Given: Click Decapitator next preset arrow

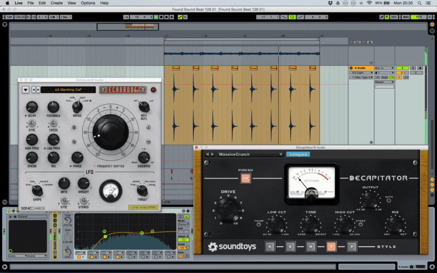Looking at the screenshot, I should pos(212,154).
